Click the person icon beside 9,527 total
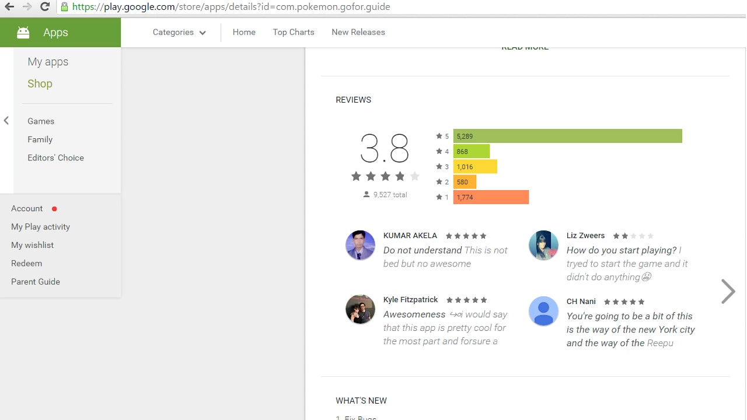The height and width of the screenshot is (420, 747). coord(366,195)
